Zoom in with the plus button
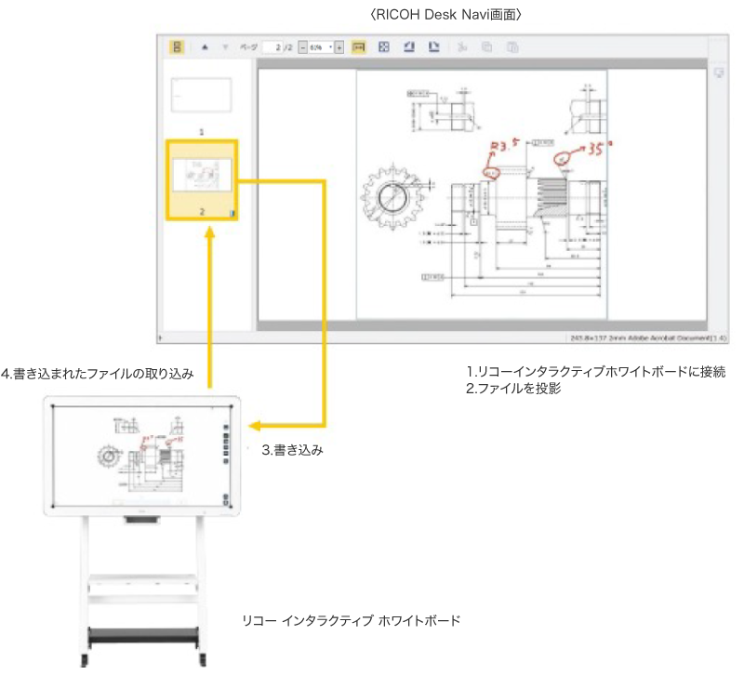This screenshot has width=744, height=688. pos(339,47)
